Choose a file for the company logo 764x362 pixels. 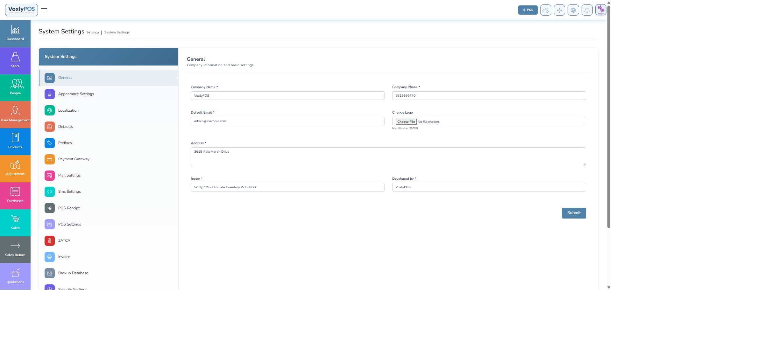point(406,122)
